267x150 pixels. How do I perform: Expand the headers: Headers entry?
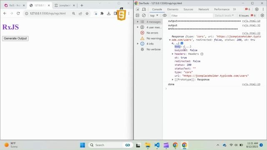pyautogui.click(x=172, y=54)
